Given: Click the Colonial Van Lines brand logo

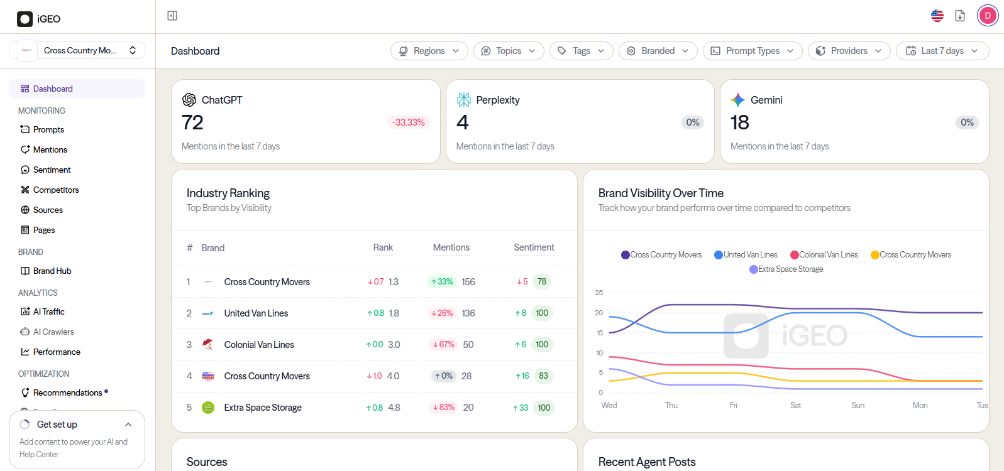Looking at the screenshot, I should click(208, 344).
